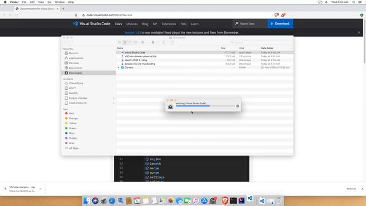Cancel the Verifying Visual Studio Code dialog

click(238, 106)
